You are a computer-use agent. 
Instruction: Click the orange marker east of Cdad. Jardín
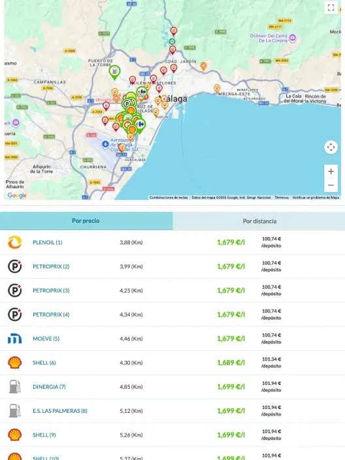coord(203,66)
